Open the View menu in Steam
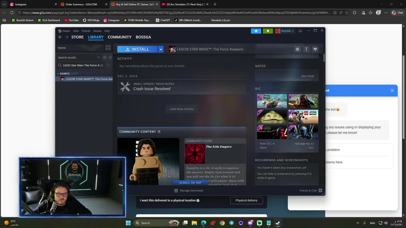 76,31
